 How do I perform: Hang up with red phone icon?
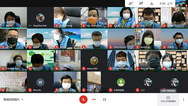[94, 99]
